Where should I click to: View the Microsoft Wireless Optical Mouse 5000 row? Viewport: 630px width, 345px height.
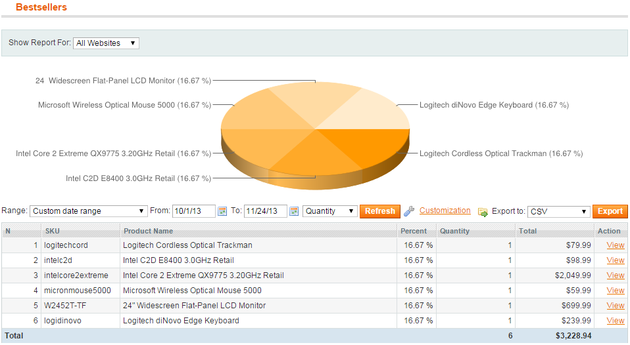point(615,291)
